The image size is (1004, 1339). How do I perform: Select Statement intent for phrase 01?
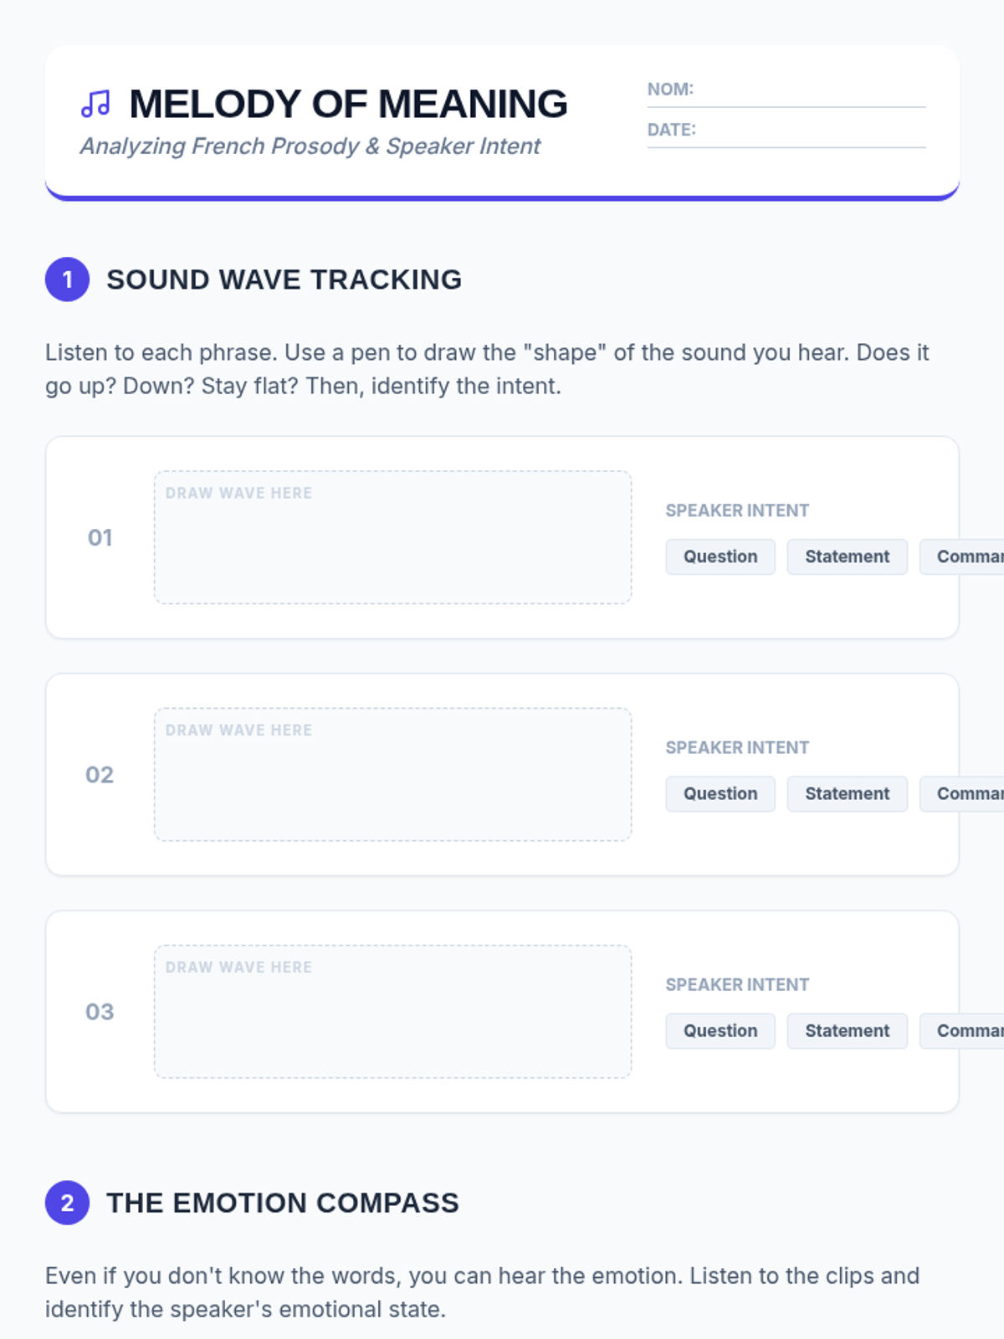[847, 557]
